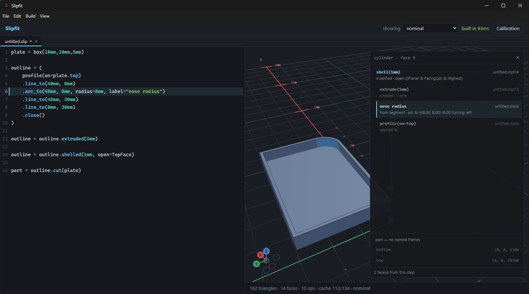Viewport: 529px width, 294px height.
Task: Place cursor on line 1 plate box code
Action: pyautogui.click(x=47, y=52)
